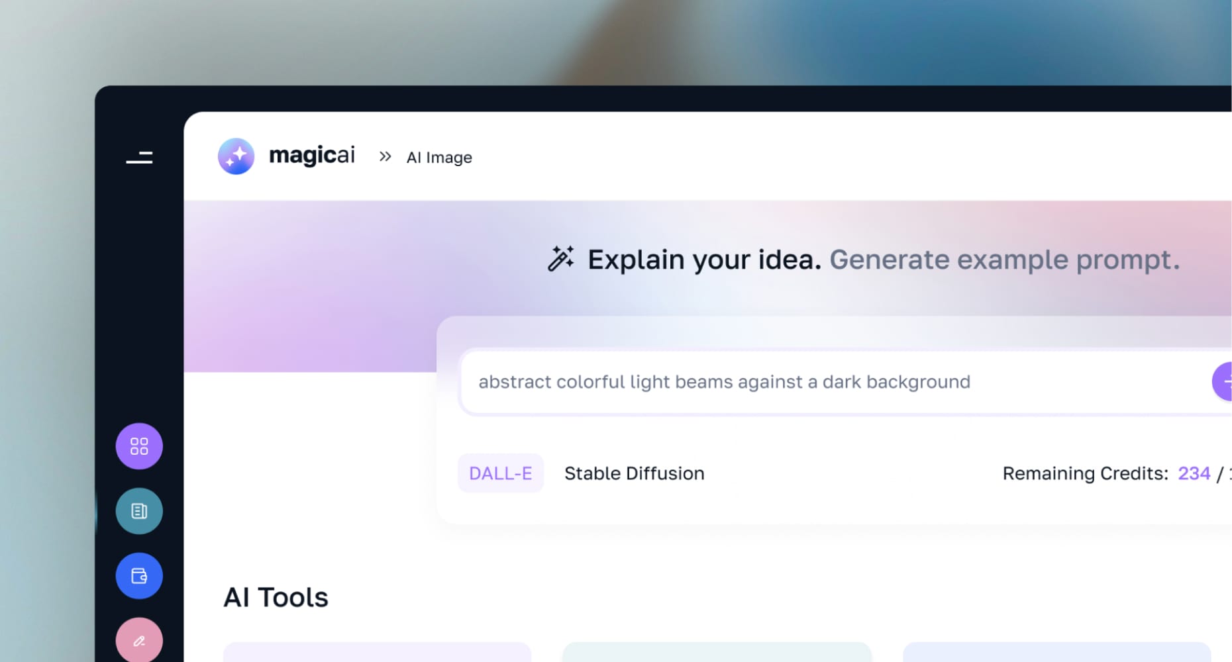Focus the prompt text input field
Image resolution: width=1232 pixels, height=662 pixels.
(835, 382)
